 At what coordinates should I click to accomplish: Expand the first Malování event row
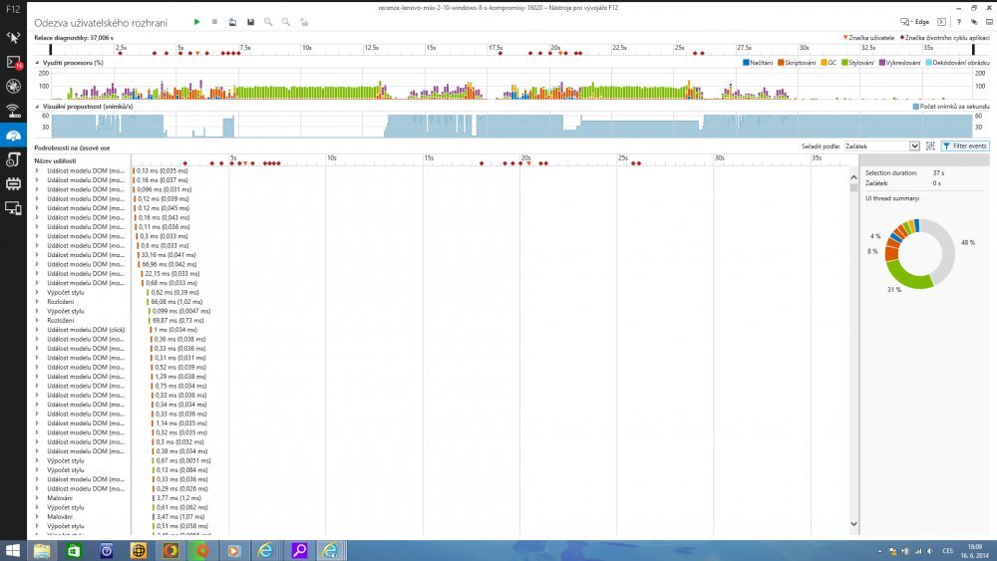click(37, 498)
